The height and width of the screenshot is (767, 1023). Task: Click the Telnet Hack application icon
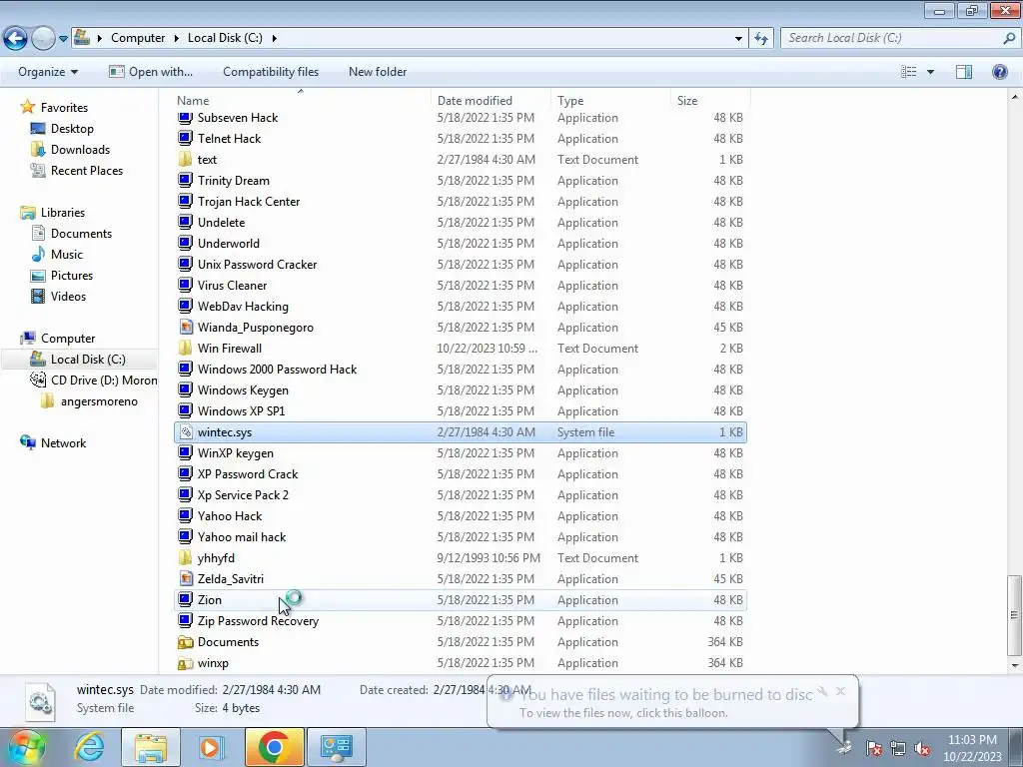[185, 138]
